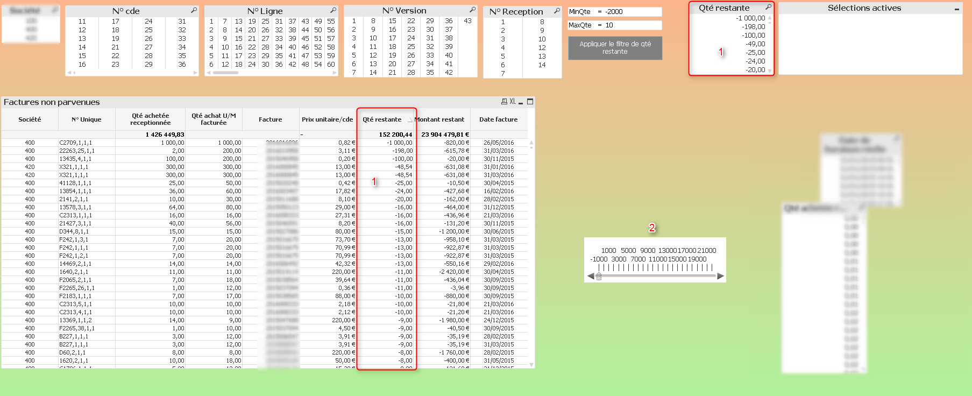Click the Factures non parvenues table caption
Viewport: 972px width, 396px height.
[x=52, y=102]
